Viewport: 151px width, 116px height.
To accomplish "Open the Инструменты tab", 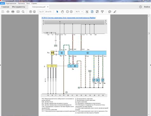I will (x=18, y=7).
